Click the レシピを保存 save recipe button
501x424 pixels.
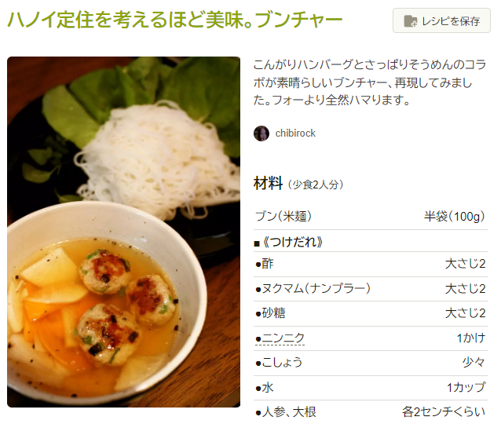pos(441,20)
